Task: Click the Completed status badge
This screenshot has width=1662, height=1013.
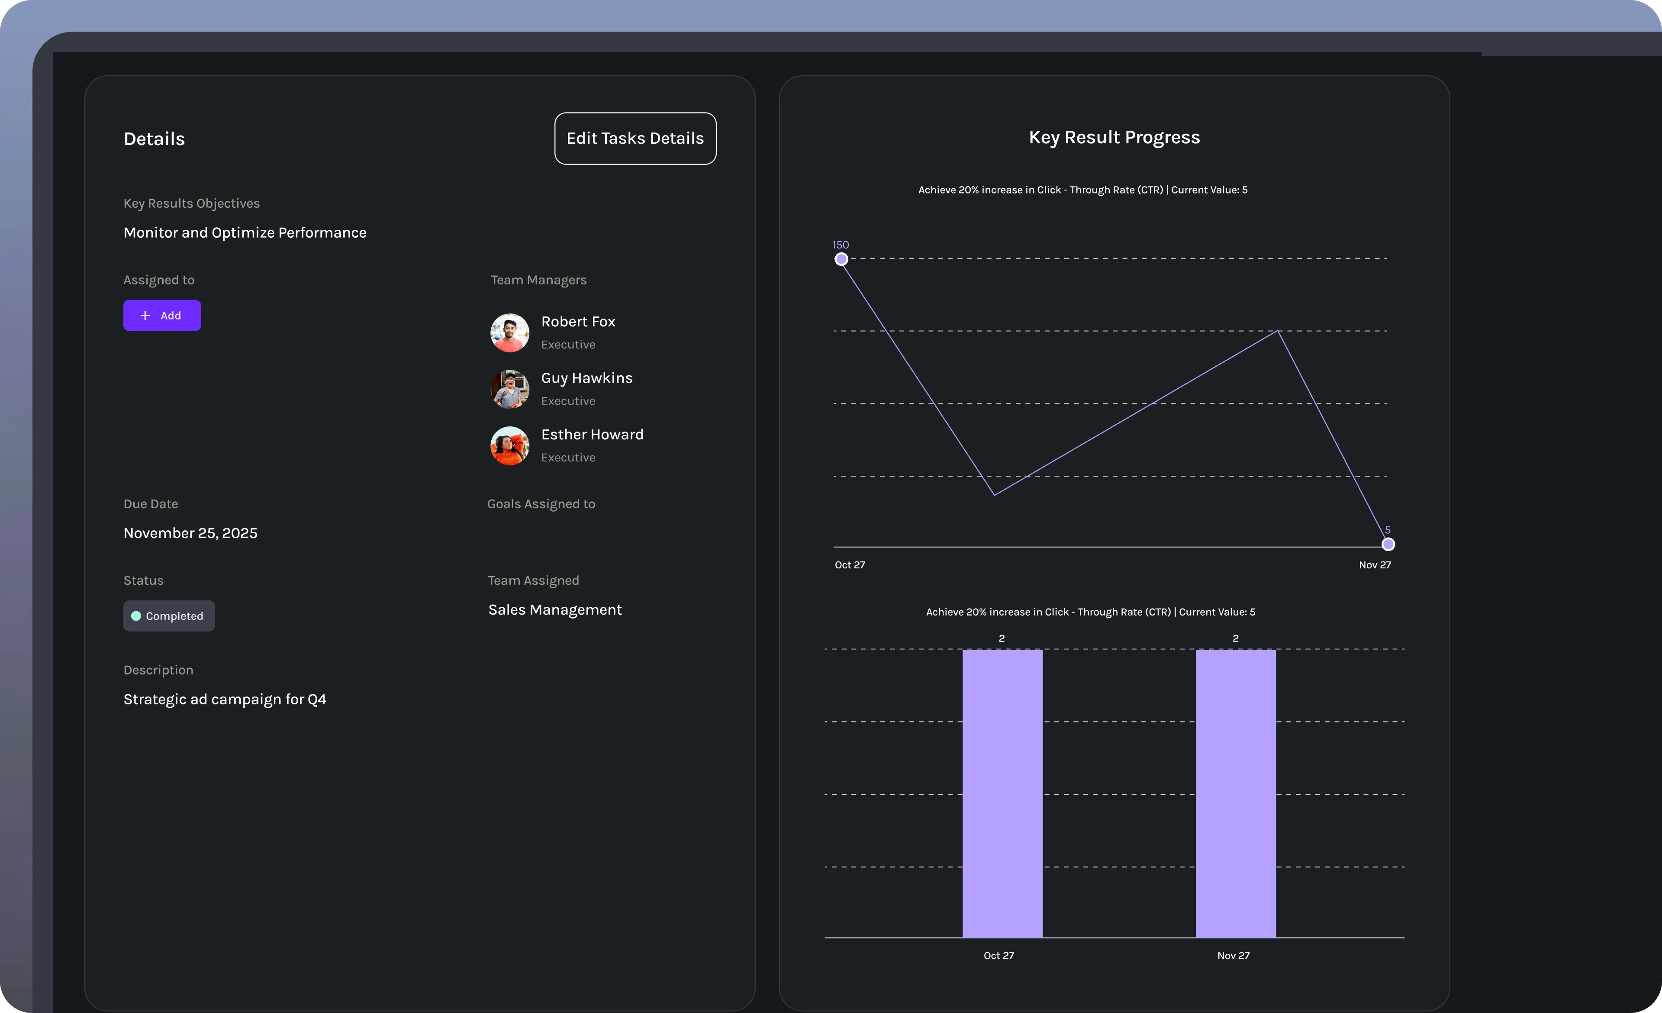Action: click(169, 616)
